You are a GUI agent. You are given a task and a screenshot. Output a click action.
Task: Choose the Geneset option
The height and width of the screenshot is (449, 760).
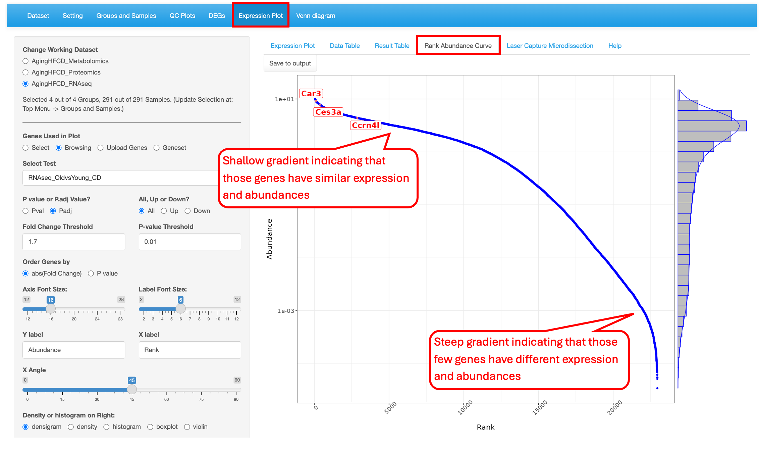point(156,148)
